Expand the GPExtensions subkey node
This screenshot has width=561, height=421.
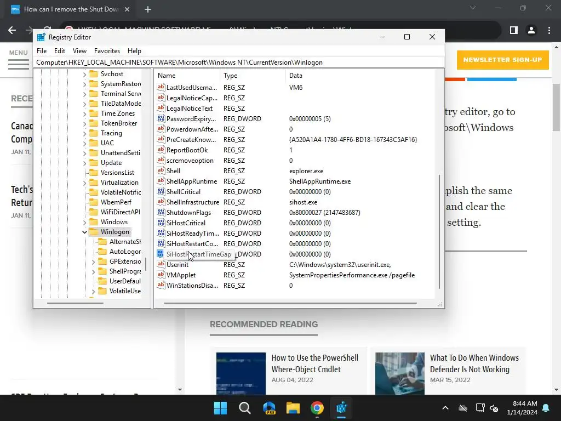pyautogui.click(x=93, y=261)
